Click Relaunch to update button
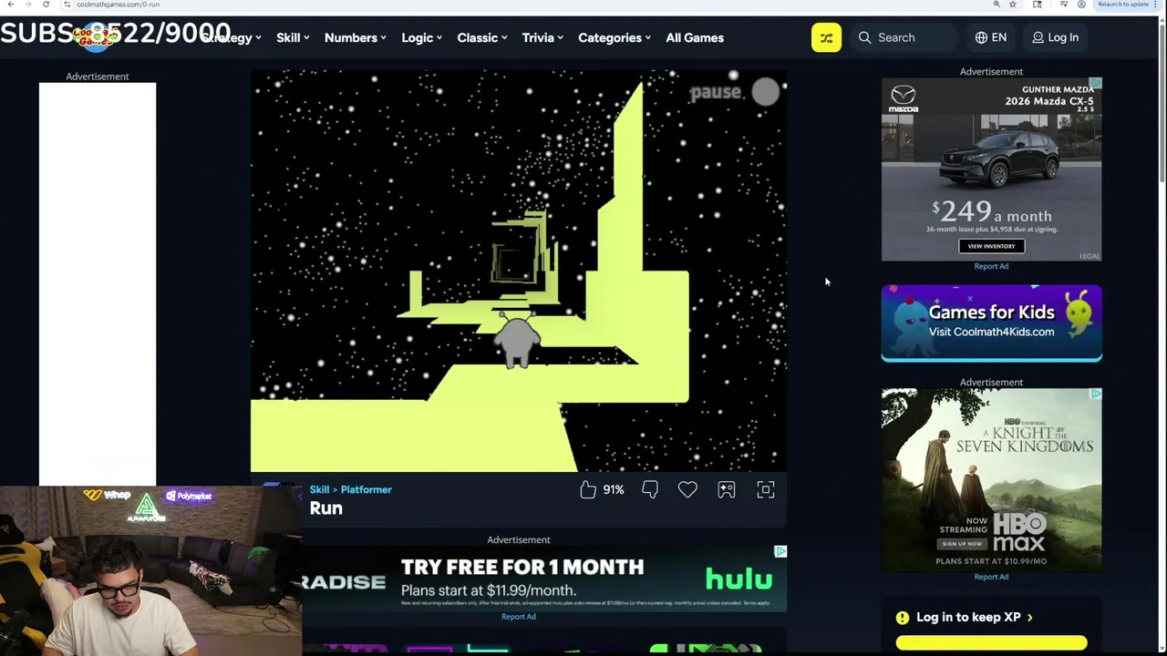 1123,5
